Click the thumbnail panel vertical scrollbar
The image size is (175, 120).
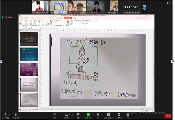tap(39, 70)
